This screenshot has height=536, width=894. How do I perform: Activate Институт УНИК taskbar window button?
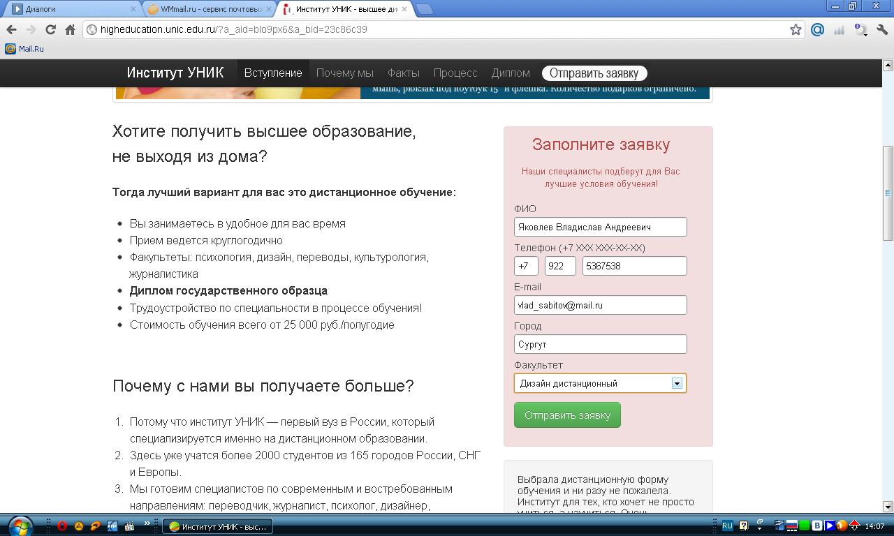tap(217, 527)
